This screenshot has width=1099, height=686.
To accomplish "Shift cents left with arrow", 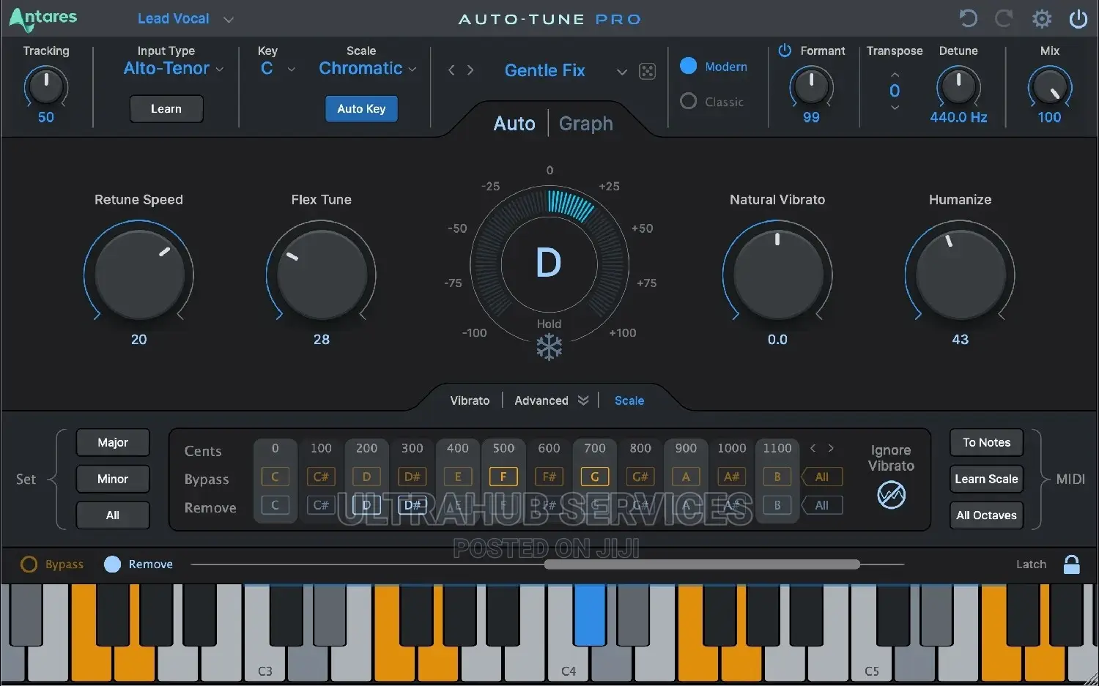I will [813, 448].
